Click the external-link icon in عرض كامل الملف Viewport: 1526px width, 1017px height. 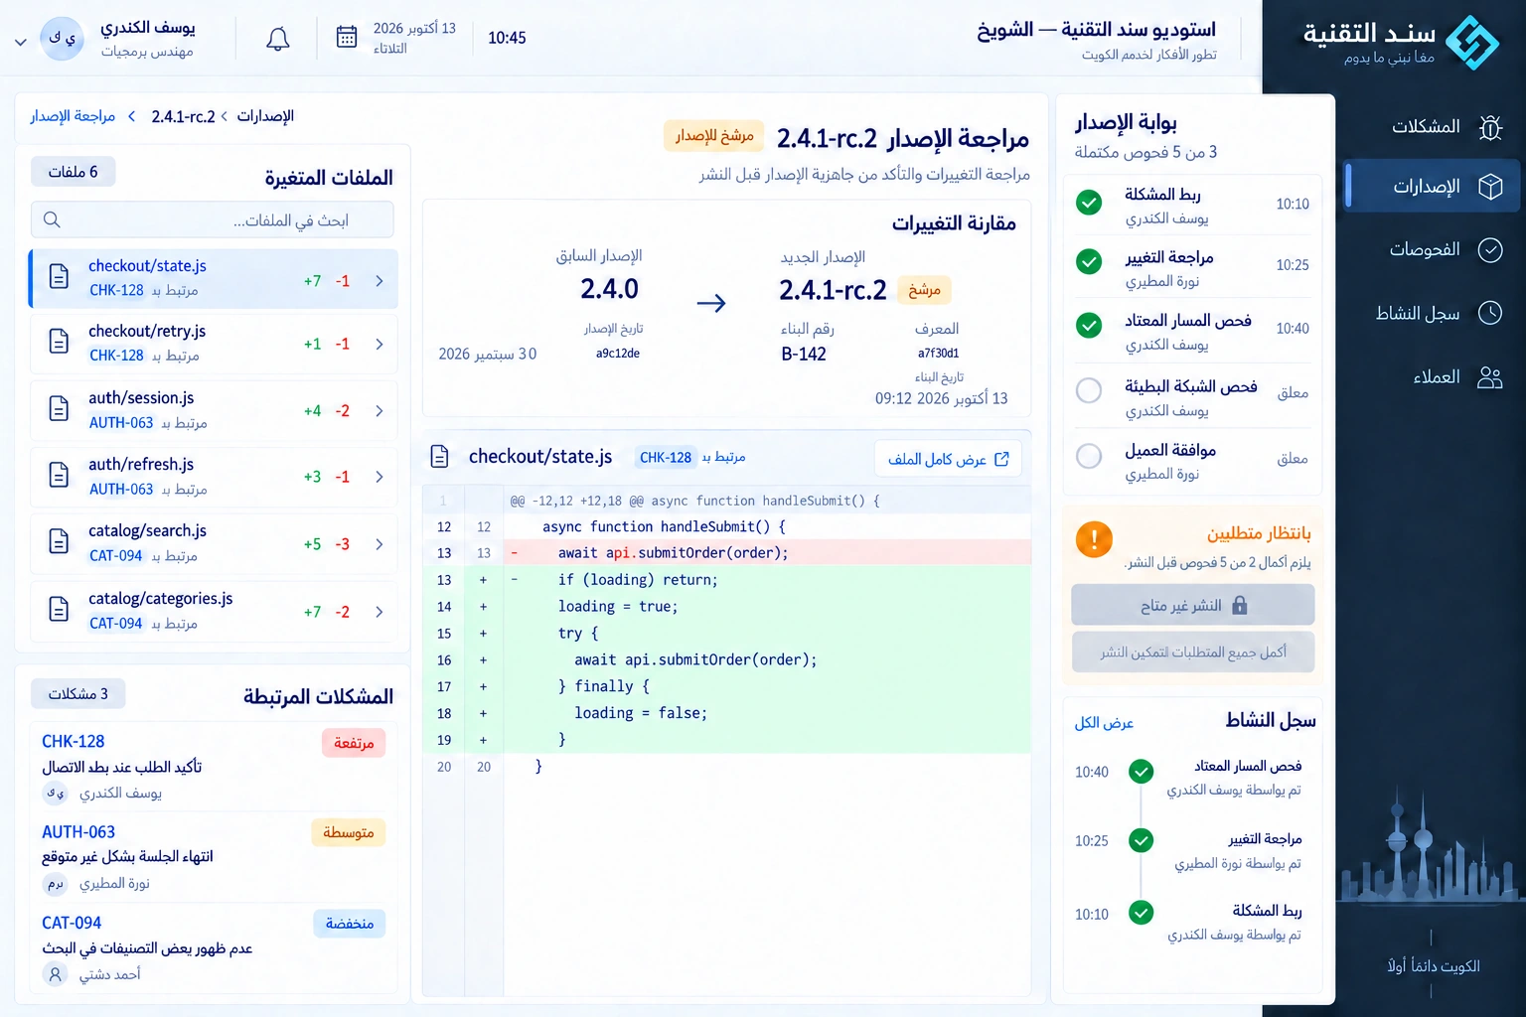pos(1001,459)
